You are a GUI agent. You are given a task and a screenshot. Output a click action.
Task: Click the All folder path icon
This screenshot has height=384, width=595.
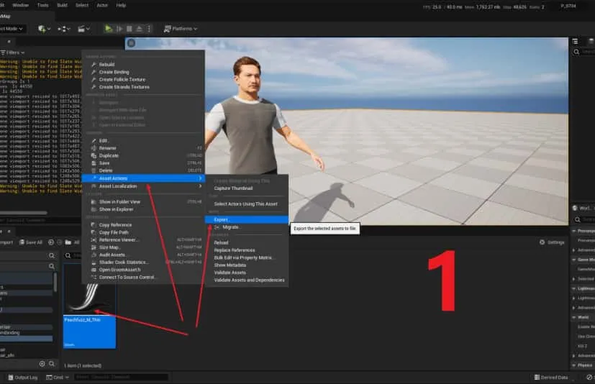68,242
